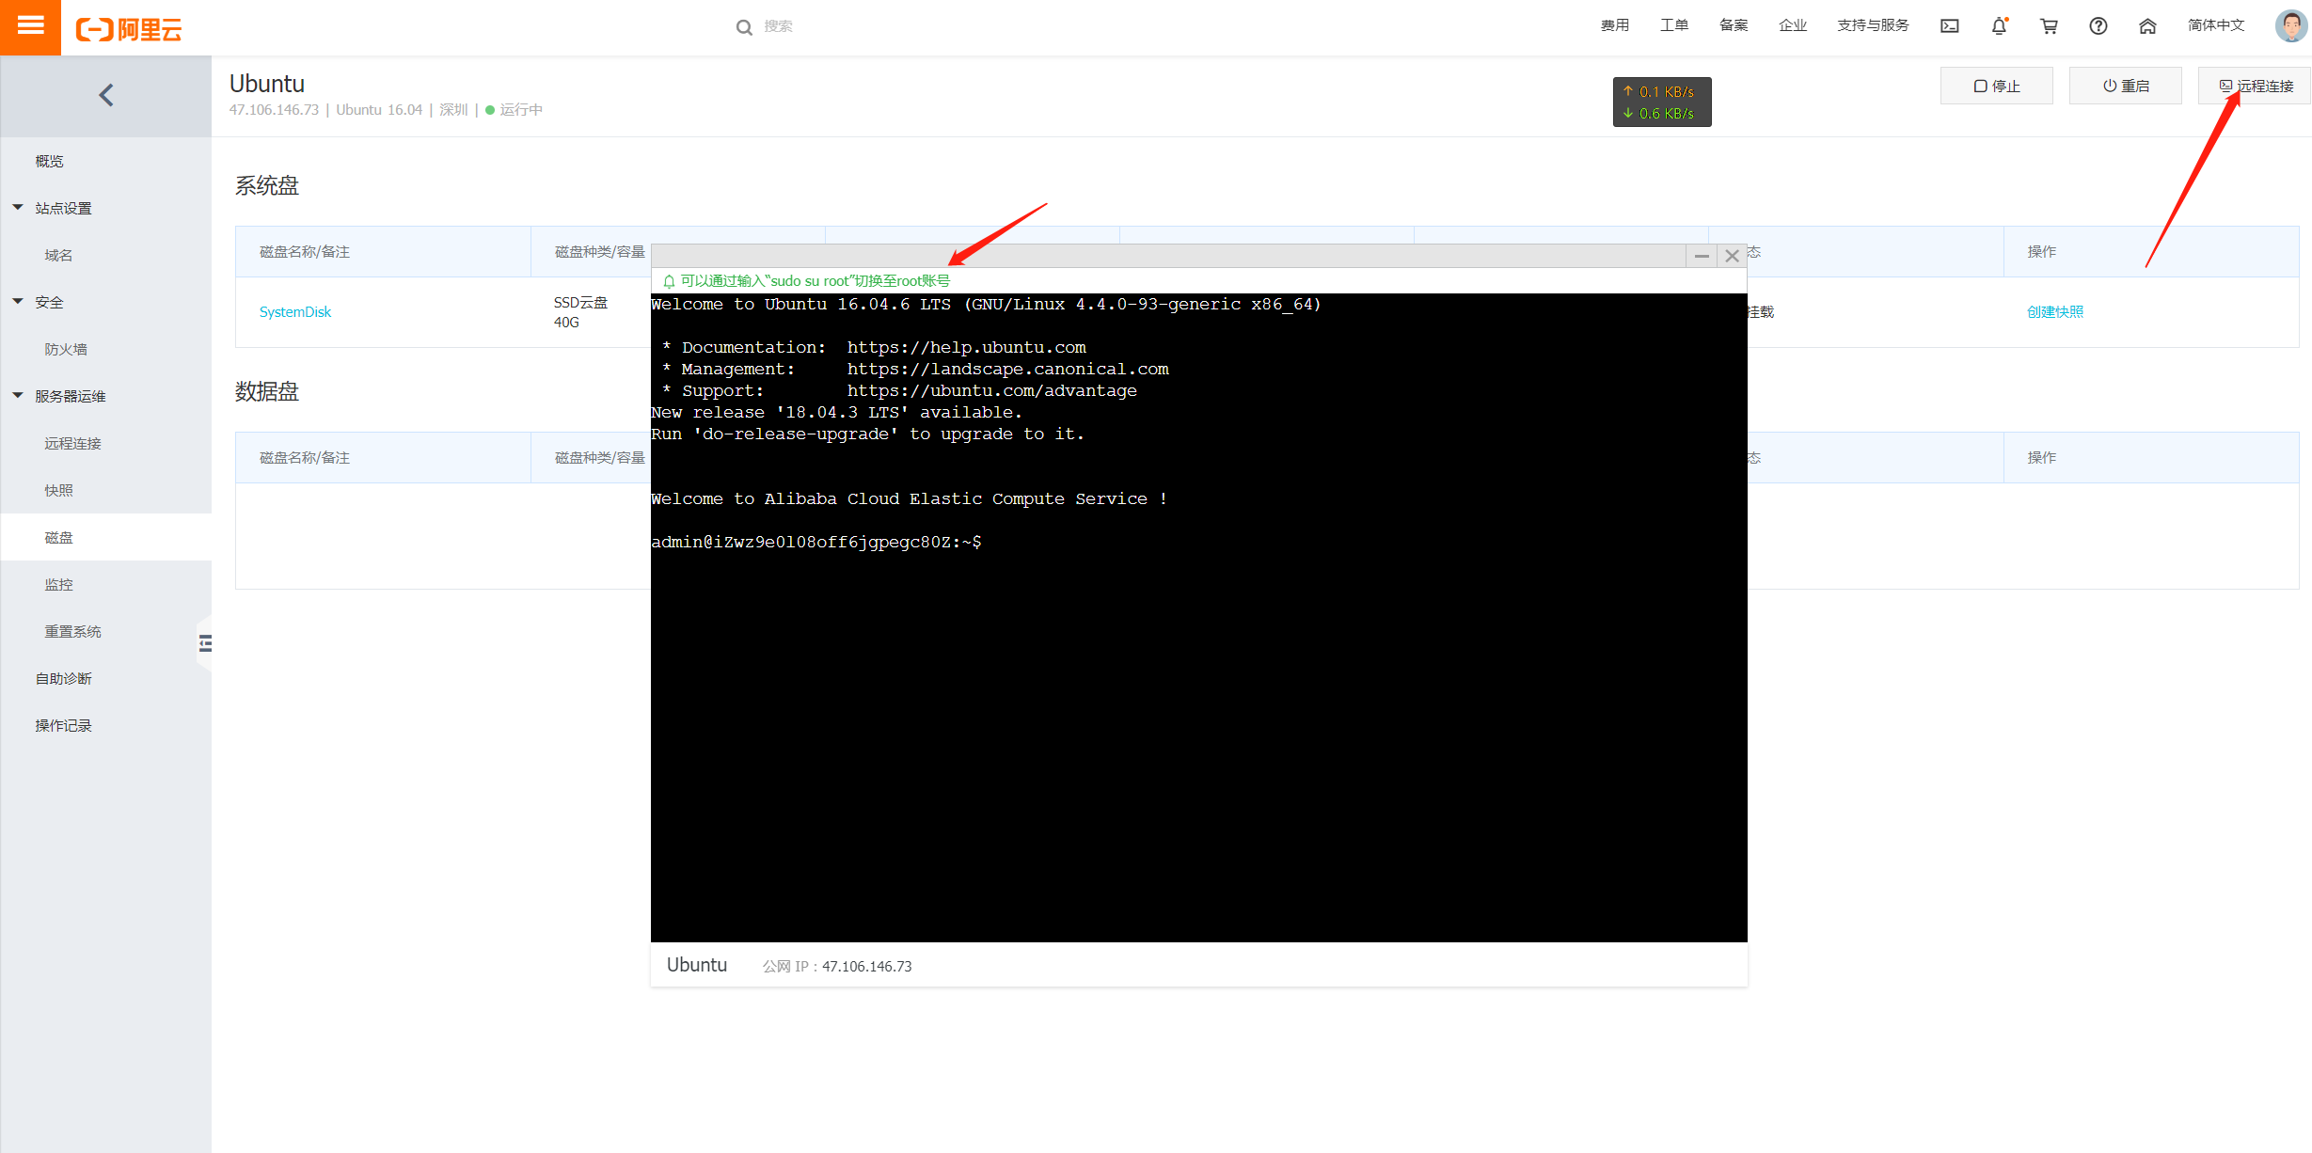
Task: Go to the home icon
Action: (x=2147, y=26)
